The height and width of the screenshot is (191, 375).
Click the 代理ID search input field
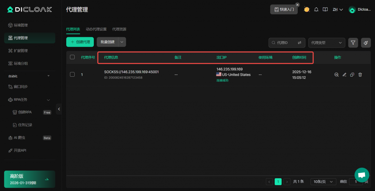[x=284, y=43]
